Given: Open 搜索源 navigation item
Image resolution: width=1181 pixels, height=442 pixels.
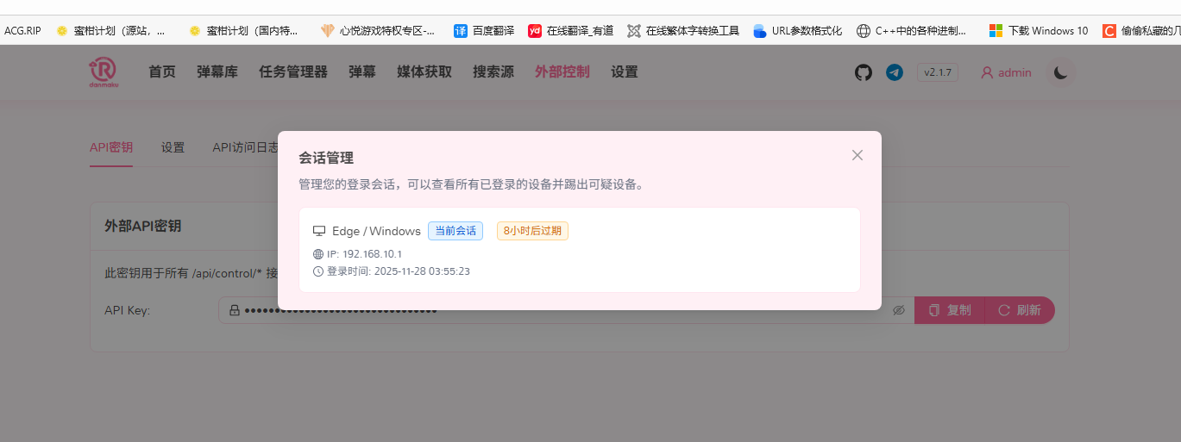Looking at the screenshot, I should tap(493, 72).
